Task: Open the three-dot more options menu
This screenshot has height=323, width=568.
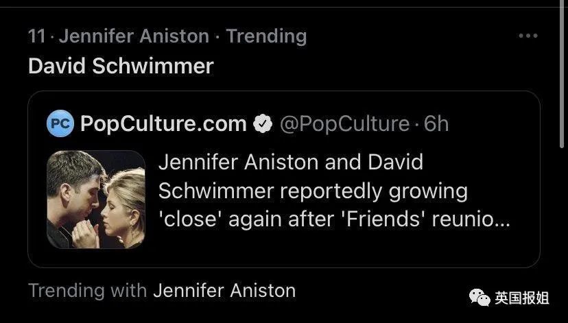Action: [x=528, y=36]
